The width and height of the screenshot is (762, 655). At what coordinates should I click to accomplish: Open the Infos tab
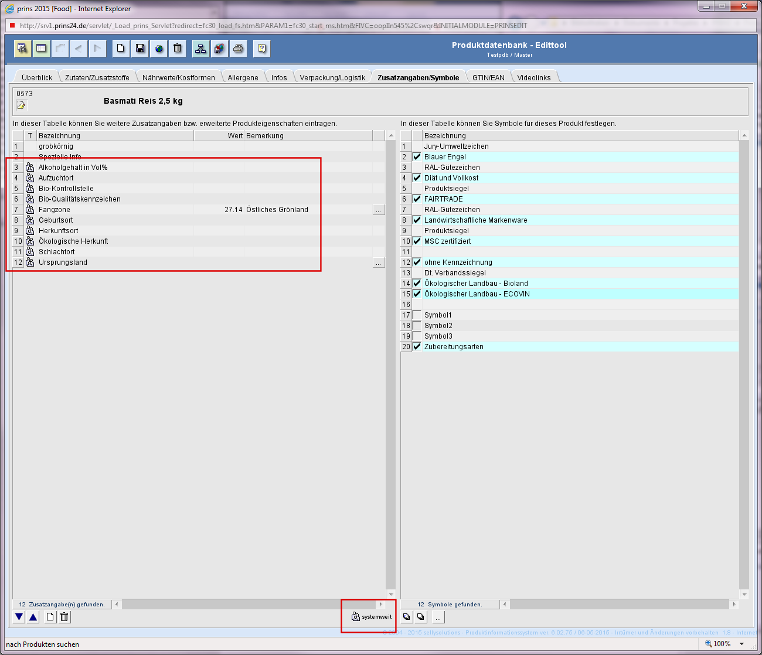pos(279,77)
